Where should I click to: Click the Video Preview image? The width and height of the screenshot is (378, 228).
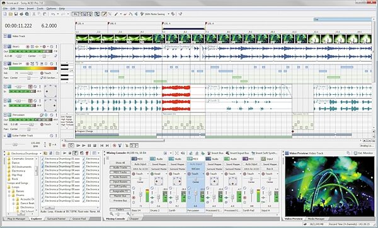(x=329, y=187)
